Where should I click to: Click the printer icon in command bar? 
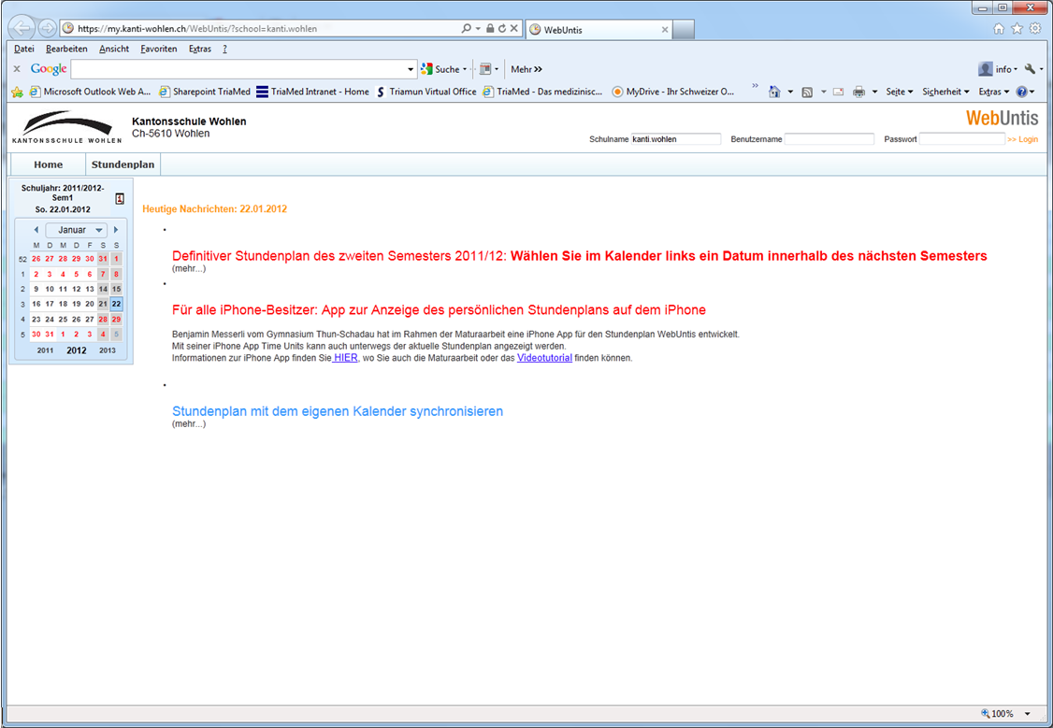pos(858,92)
